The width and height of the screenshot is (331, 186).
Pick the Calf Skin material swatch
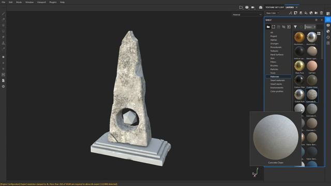(x=312, y=66)
